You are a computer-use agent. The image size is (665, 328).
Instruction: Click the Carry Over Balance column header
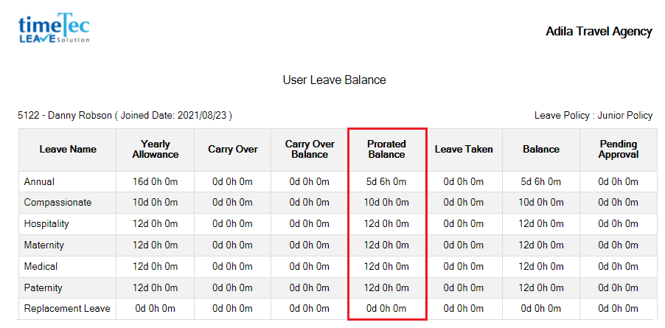(310, 149)
